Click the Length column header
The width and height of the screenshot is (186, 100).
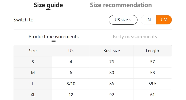[x=152, y=51]
